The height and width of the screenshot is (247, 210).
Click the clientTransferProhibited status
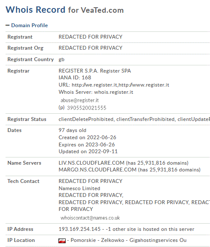tap(145, 119)
